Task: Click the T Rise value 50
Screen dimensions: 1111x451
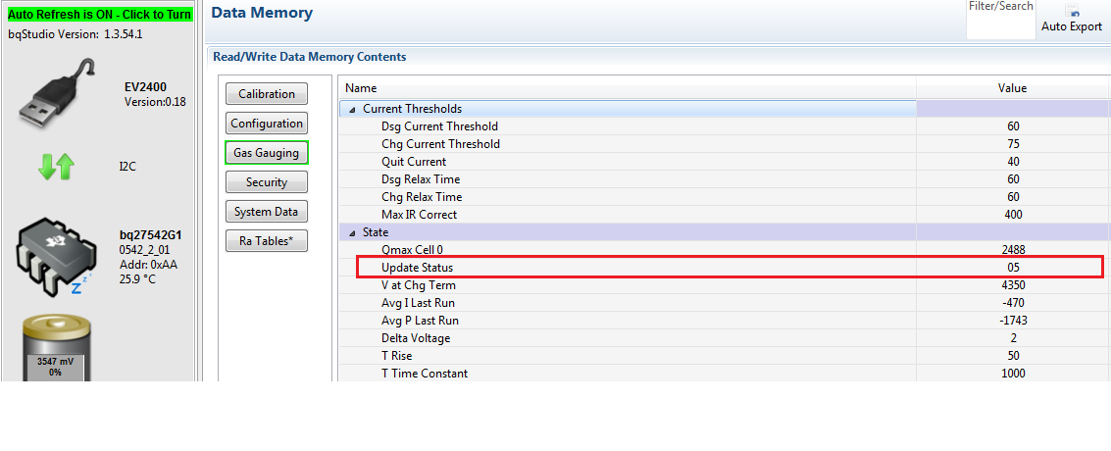Action: [1013, 356]
